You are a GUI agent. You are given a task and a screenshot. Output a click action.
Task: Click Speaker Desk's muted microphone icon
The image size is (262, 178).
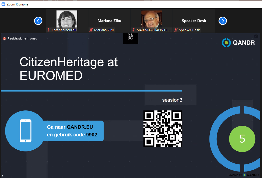coord(176,30)
